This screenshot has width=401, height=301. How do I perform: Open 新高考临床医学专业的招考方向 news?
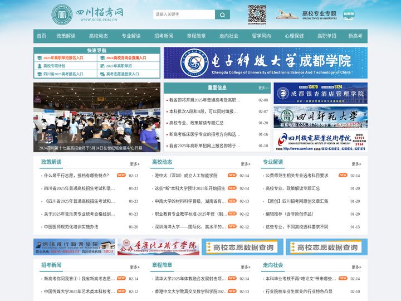[x=204, y=134]
